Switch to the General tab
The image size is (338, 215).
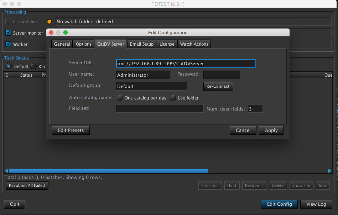(x=62, y=44)
